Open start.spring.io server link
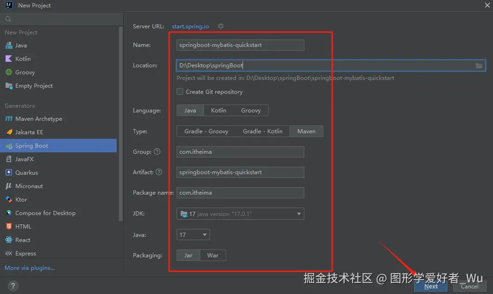Image resolution: width=493 pixels, height=294 pixels. (190, 26)
